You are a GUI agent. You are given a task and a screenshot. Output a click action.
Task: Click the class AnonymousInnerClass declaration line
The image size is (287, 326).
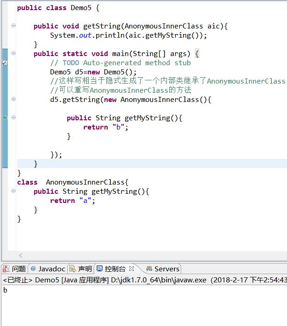(74, 182)
